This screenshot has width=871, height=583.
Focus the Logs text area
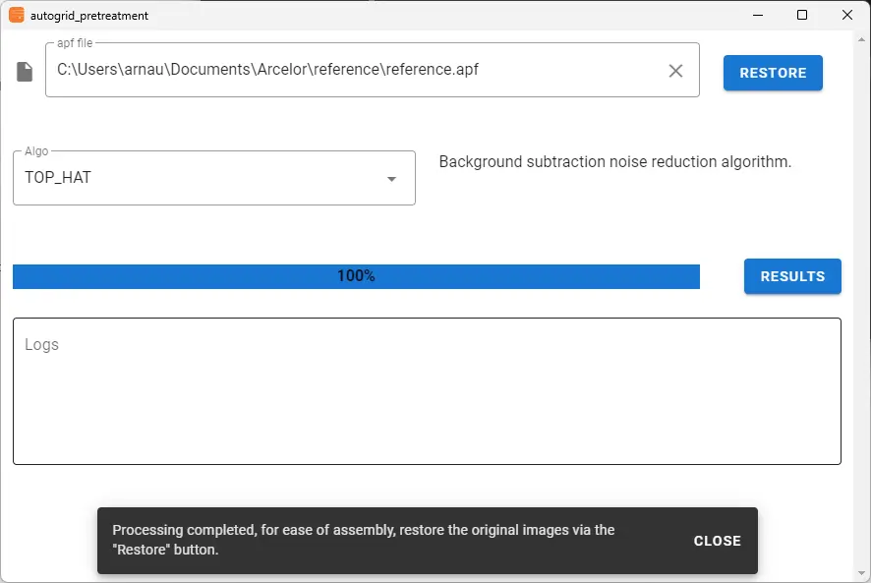(x=428, y=391)
